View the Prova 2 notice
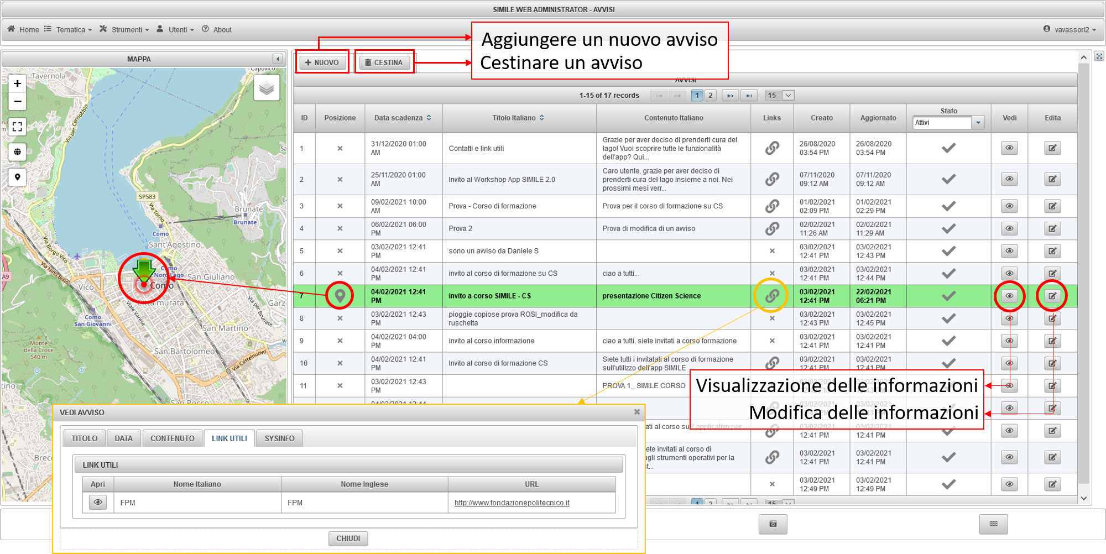Screen dimensions: 1106x554 click(x=1009, y=228)
